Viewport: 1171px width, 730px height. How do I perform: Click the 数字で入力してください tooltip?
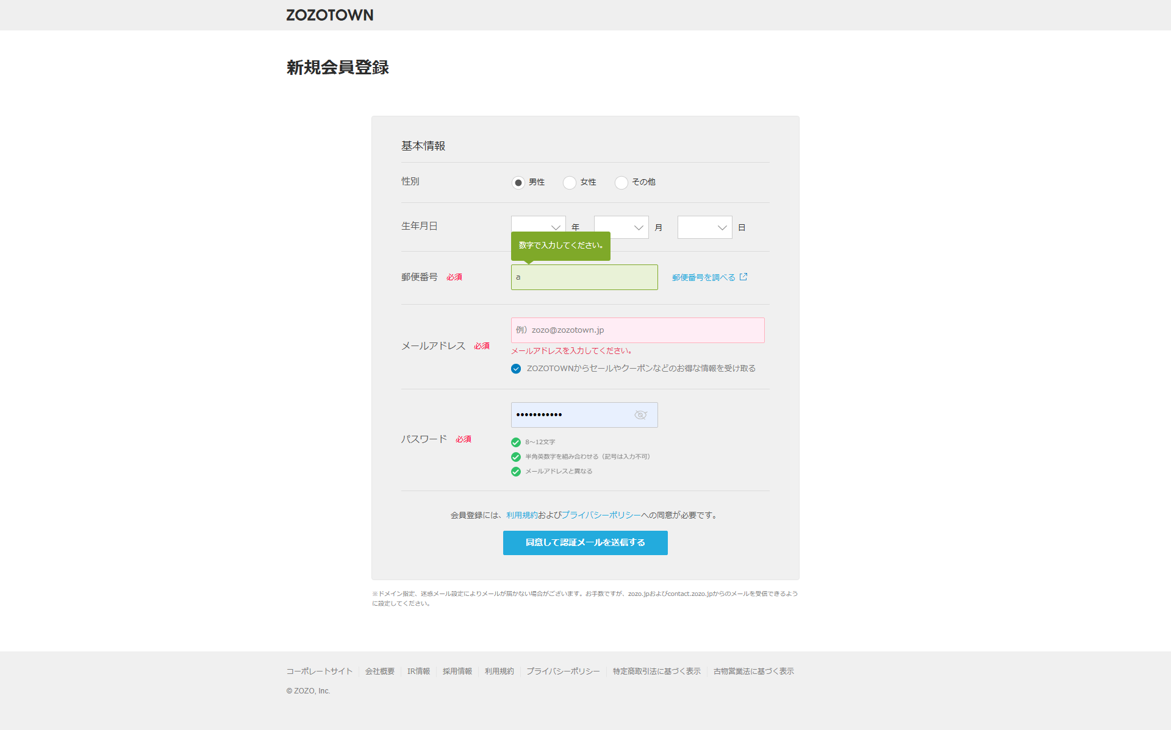pos(560,246)
